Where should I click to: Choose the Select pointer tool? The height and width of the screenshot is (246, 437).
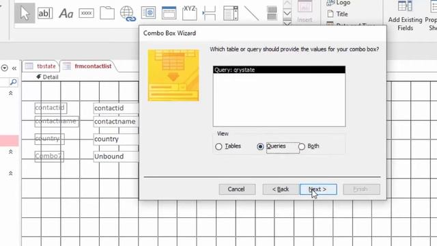[25, 13]
